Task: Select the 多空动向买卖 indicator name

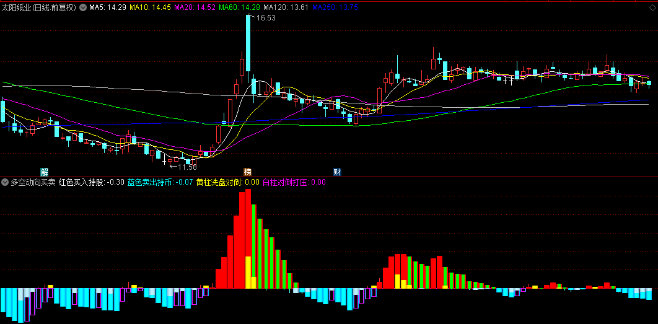Action: point(33,182)
